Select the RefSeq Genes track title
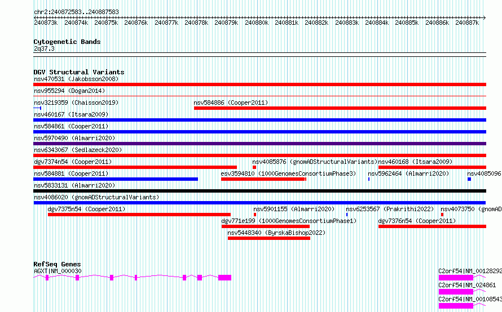This screenshot has width=502, height=312. click(x=57, y=264)
